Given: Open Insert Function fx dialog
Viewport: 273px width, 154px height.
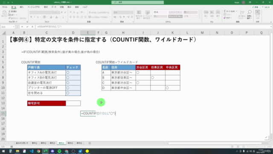Looking at the screenshot, I should (x=32, y=27).
